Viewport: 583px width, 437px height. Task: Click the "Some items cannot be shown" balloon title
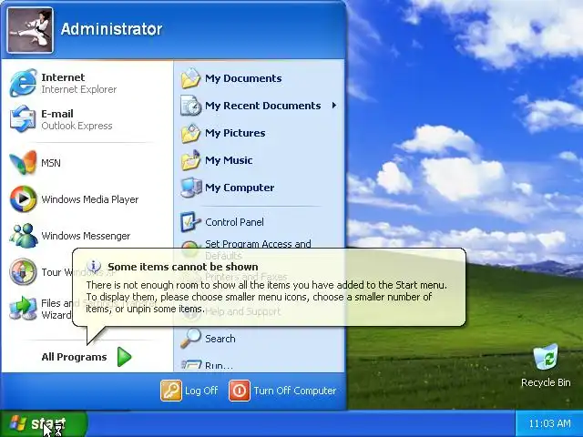pyautogui.click(x=182, y=267)
